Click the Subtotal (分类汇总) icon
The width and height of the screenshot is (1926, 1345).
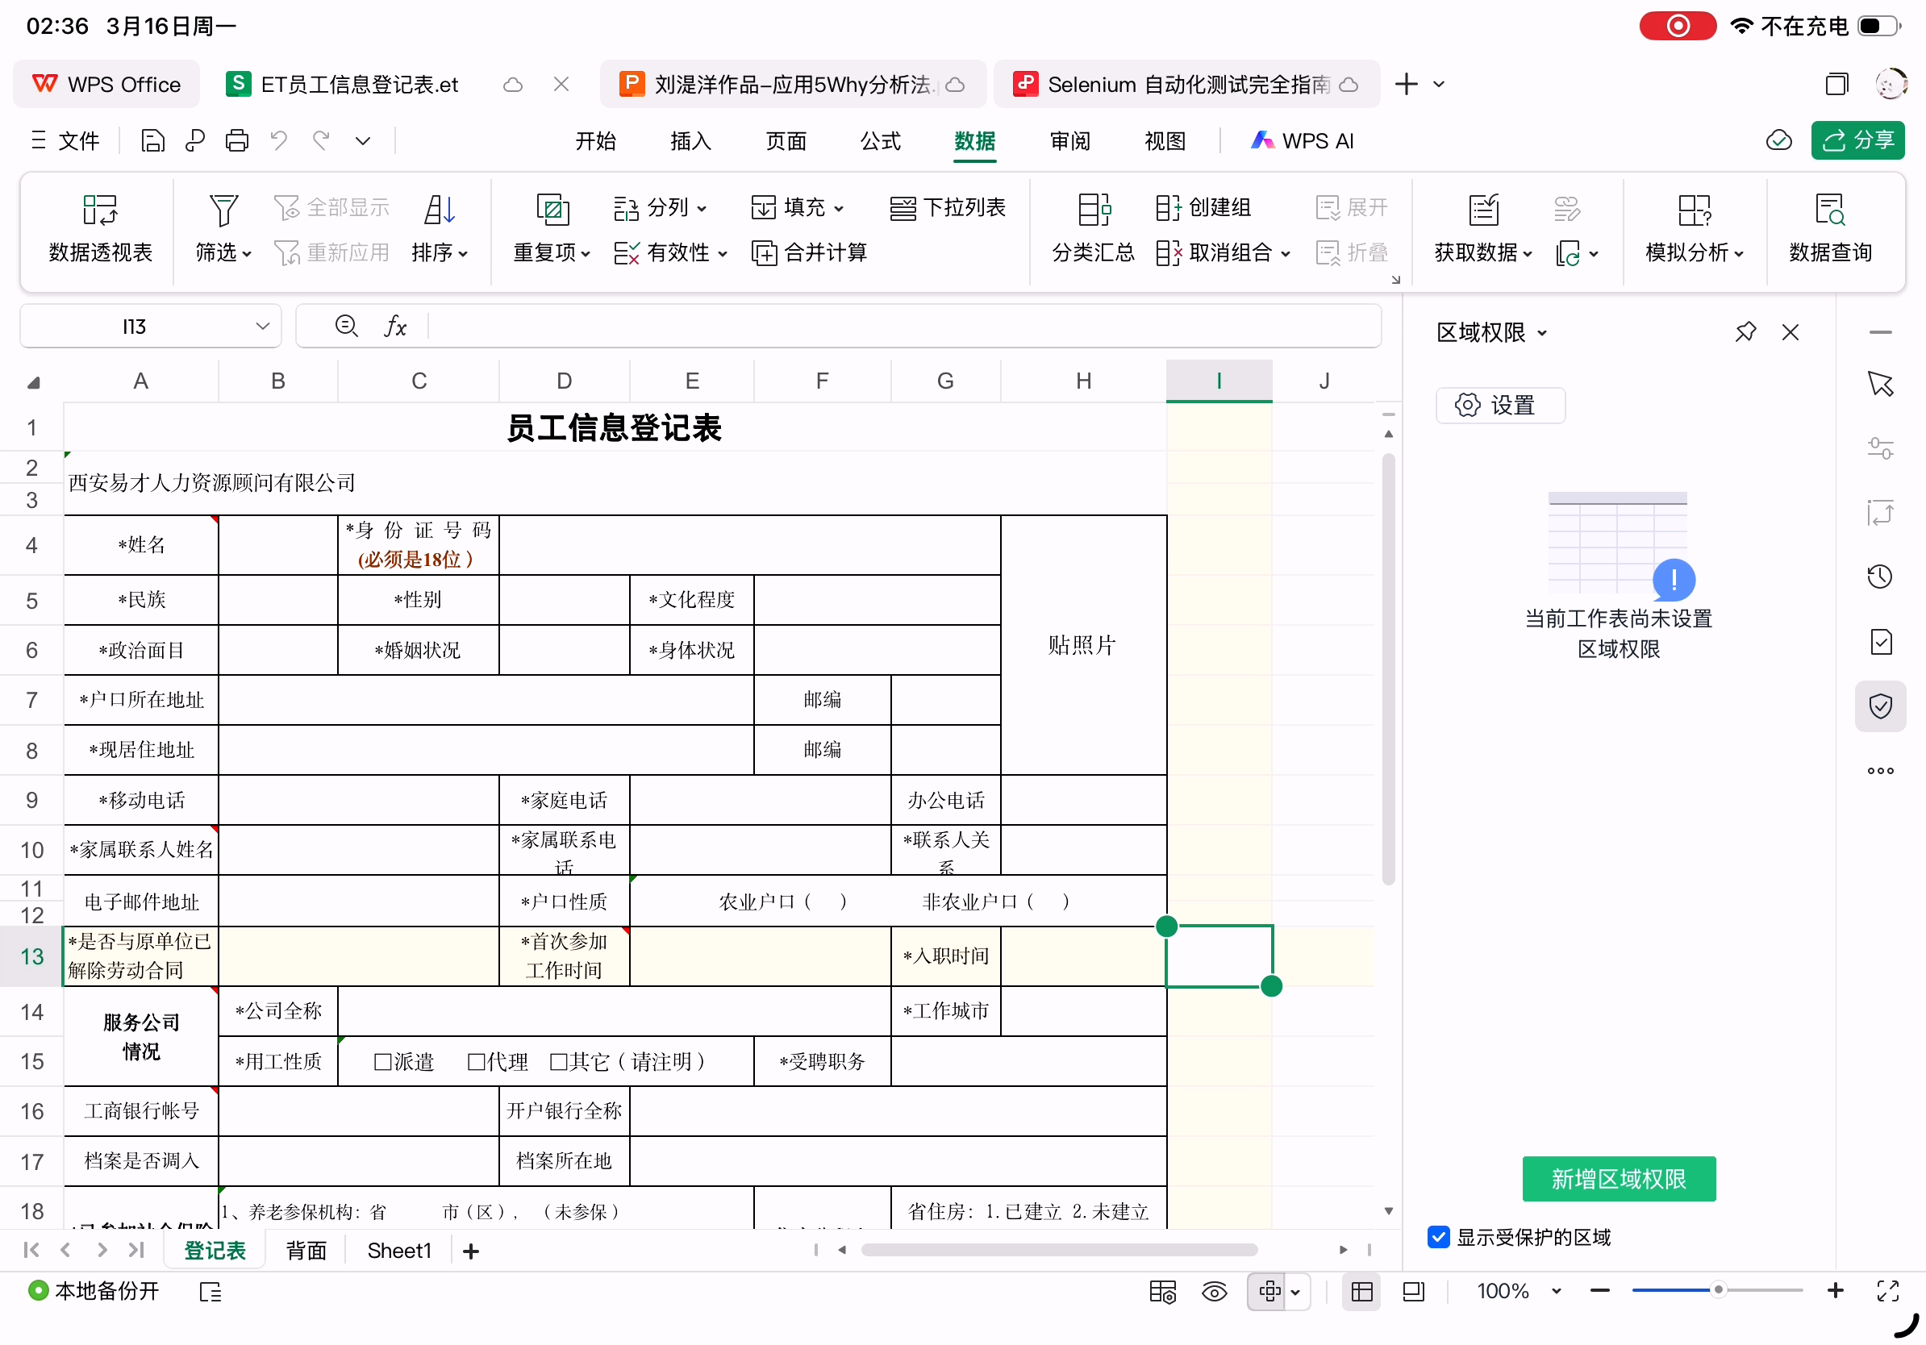click(x=1093, y=210)
